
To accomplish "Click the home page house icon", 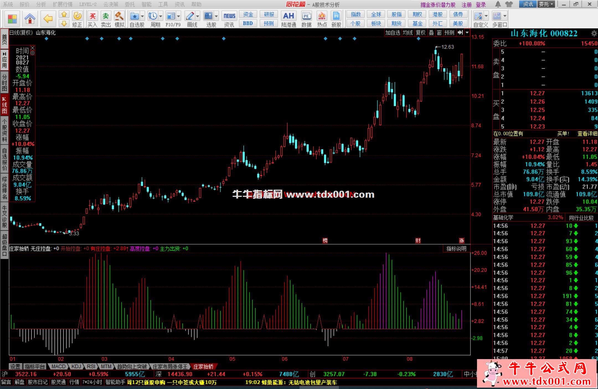I will click(30, 19).
